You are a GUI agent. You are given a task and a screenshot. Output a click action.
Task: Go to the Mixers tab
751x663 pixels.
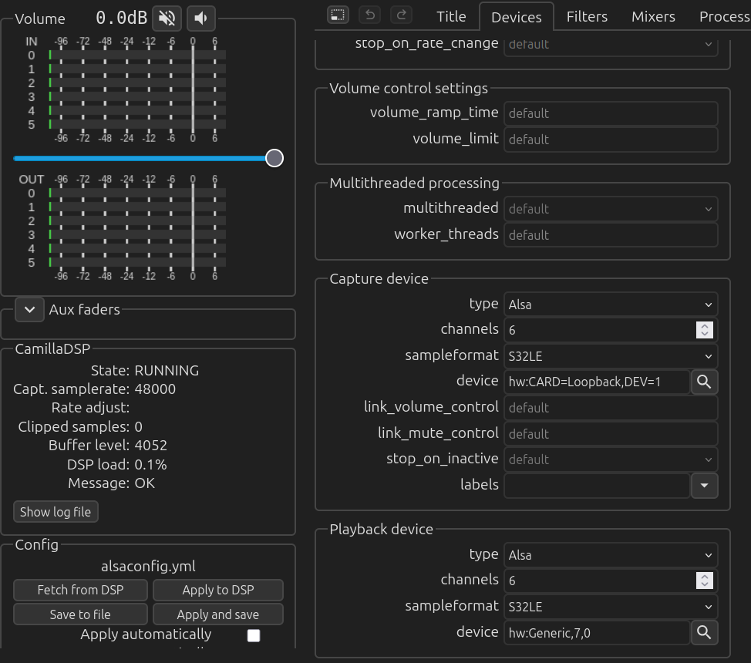(x=653, y=17)
